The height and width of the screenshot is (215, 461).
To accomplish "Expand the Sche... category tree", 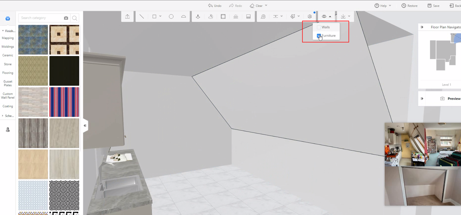I will click(3, 116).
